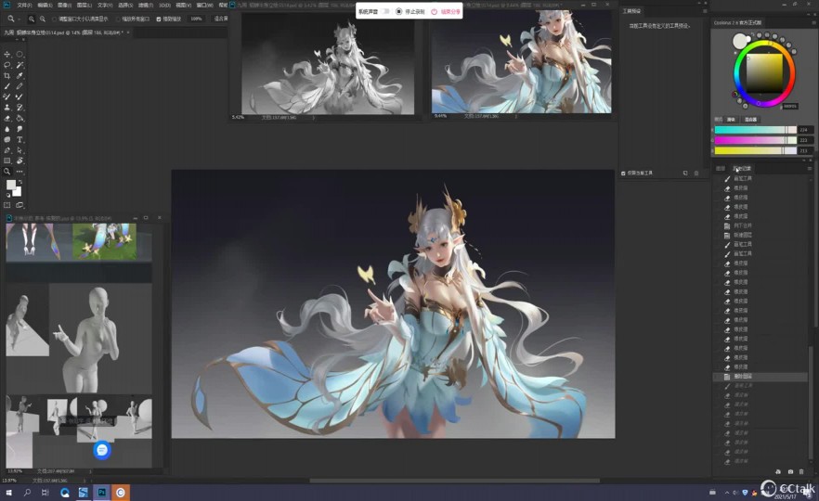Select the Pencil tool

[19, 86]
